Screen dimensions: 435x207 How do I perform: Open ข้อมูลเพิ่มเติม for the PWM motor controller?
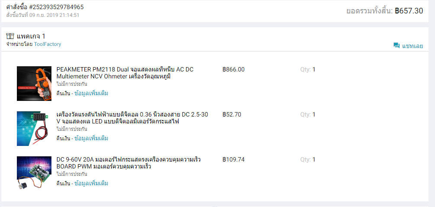91,183
